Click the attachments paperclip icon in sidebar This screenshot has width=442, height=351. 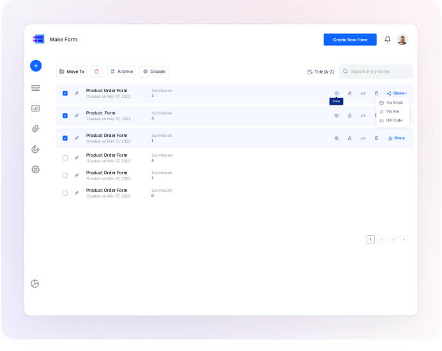pyautogui.click(x=36, y=129)
